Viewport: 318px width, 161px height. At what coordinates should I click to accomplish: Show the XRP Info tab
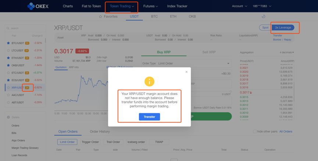click(x=74, y=67)
